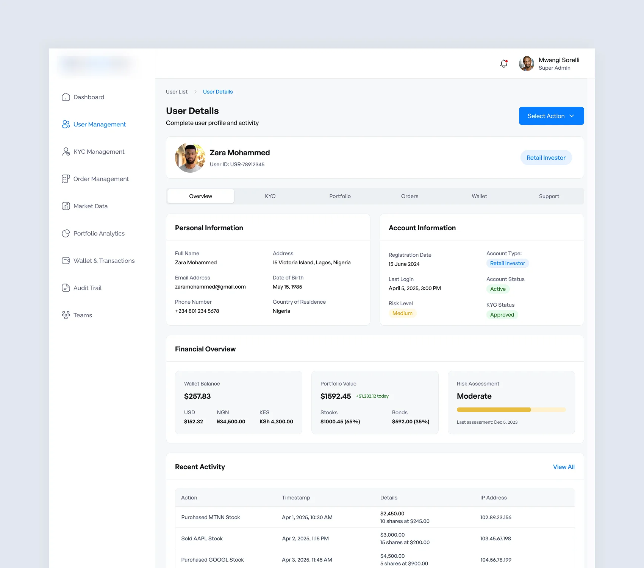Navigate to Wallet & Transactions
The height and width of the screenshot is (568, 644).
(104, 261)
